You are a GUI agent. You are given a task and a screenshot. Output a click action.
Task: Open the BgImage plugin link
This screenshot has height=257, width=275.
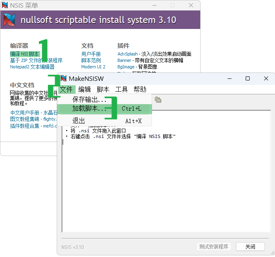click(x=126, y=67)
